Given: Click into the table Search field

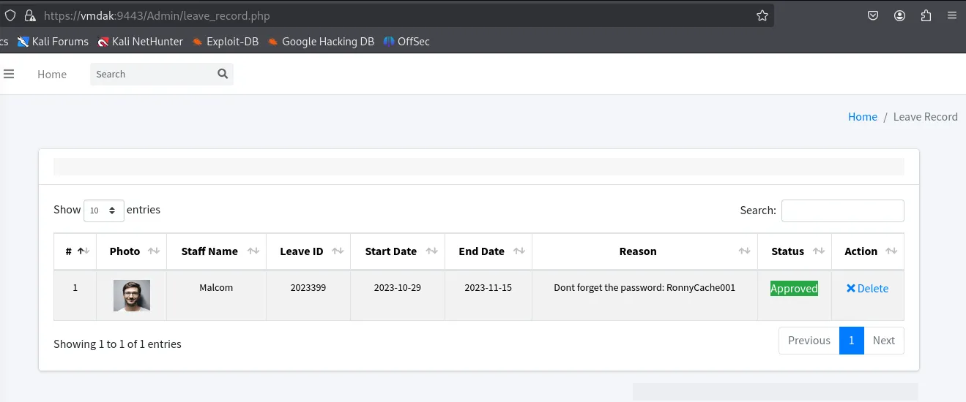Looking at the screenshot, I should [843, 211].
